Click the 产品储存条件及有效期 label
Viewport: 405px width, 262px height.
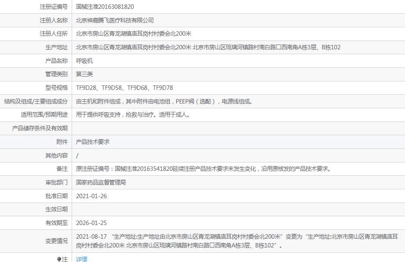click(40, 128)
